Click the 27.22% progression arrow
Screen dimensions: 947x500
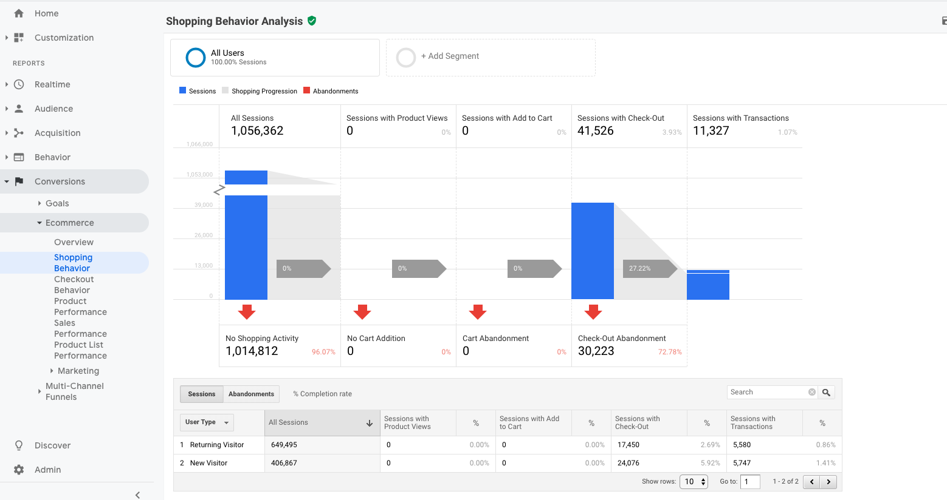coord(650,268)
